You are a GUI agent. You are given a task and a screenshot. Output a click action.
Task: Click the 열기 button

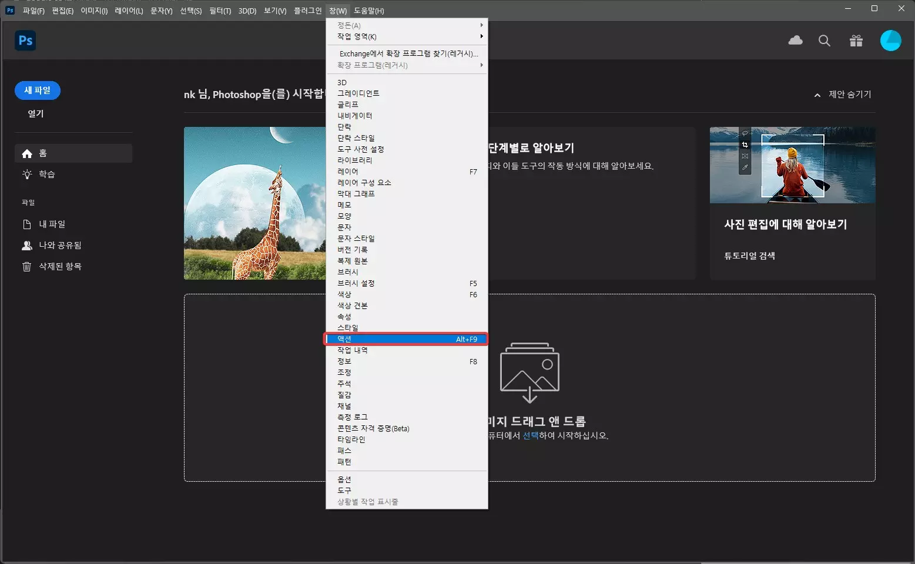[35, 113]
